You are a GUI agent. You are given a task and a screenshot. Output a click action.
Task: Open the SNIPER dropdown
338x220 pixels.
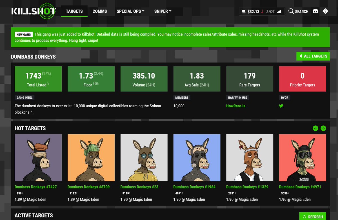tap(163, 11)
